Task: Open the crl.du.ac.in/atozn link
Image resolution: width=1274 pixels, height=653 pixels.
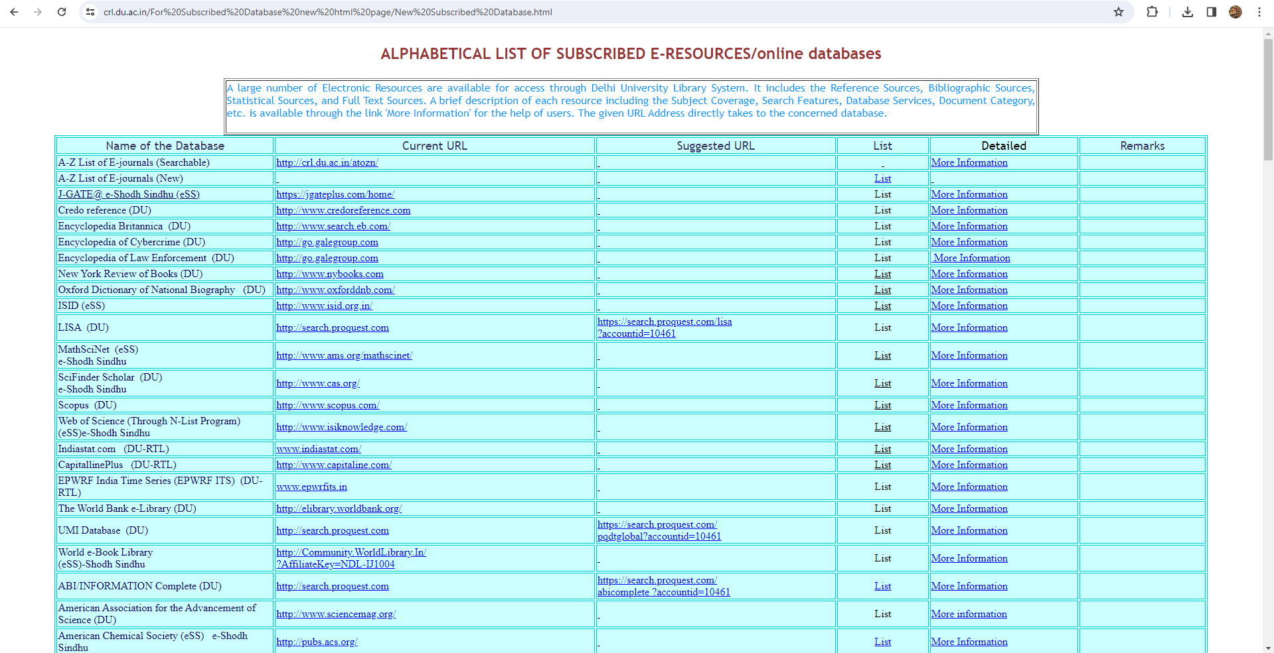Action: 327,162
